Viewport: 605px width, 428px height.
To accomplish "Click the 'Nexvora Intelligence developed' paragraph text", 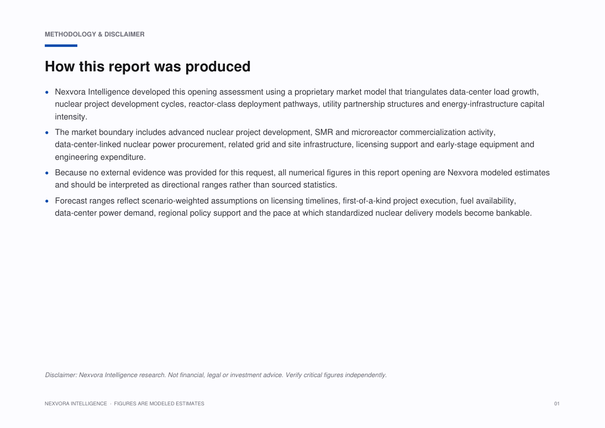I will 299,105.
